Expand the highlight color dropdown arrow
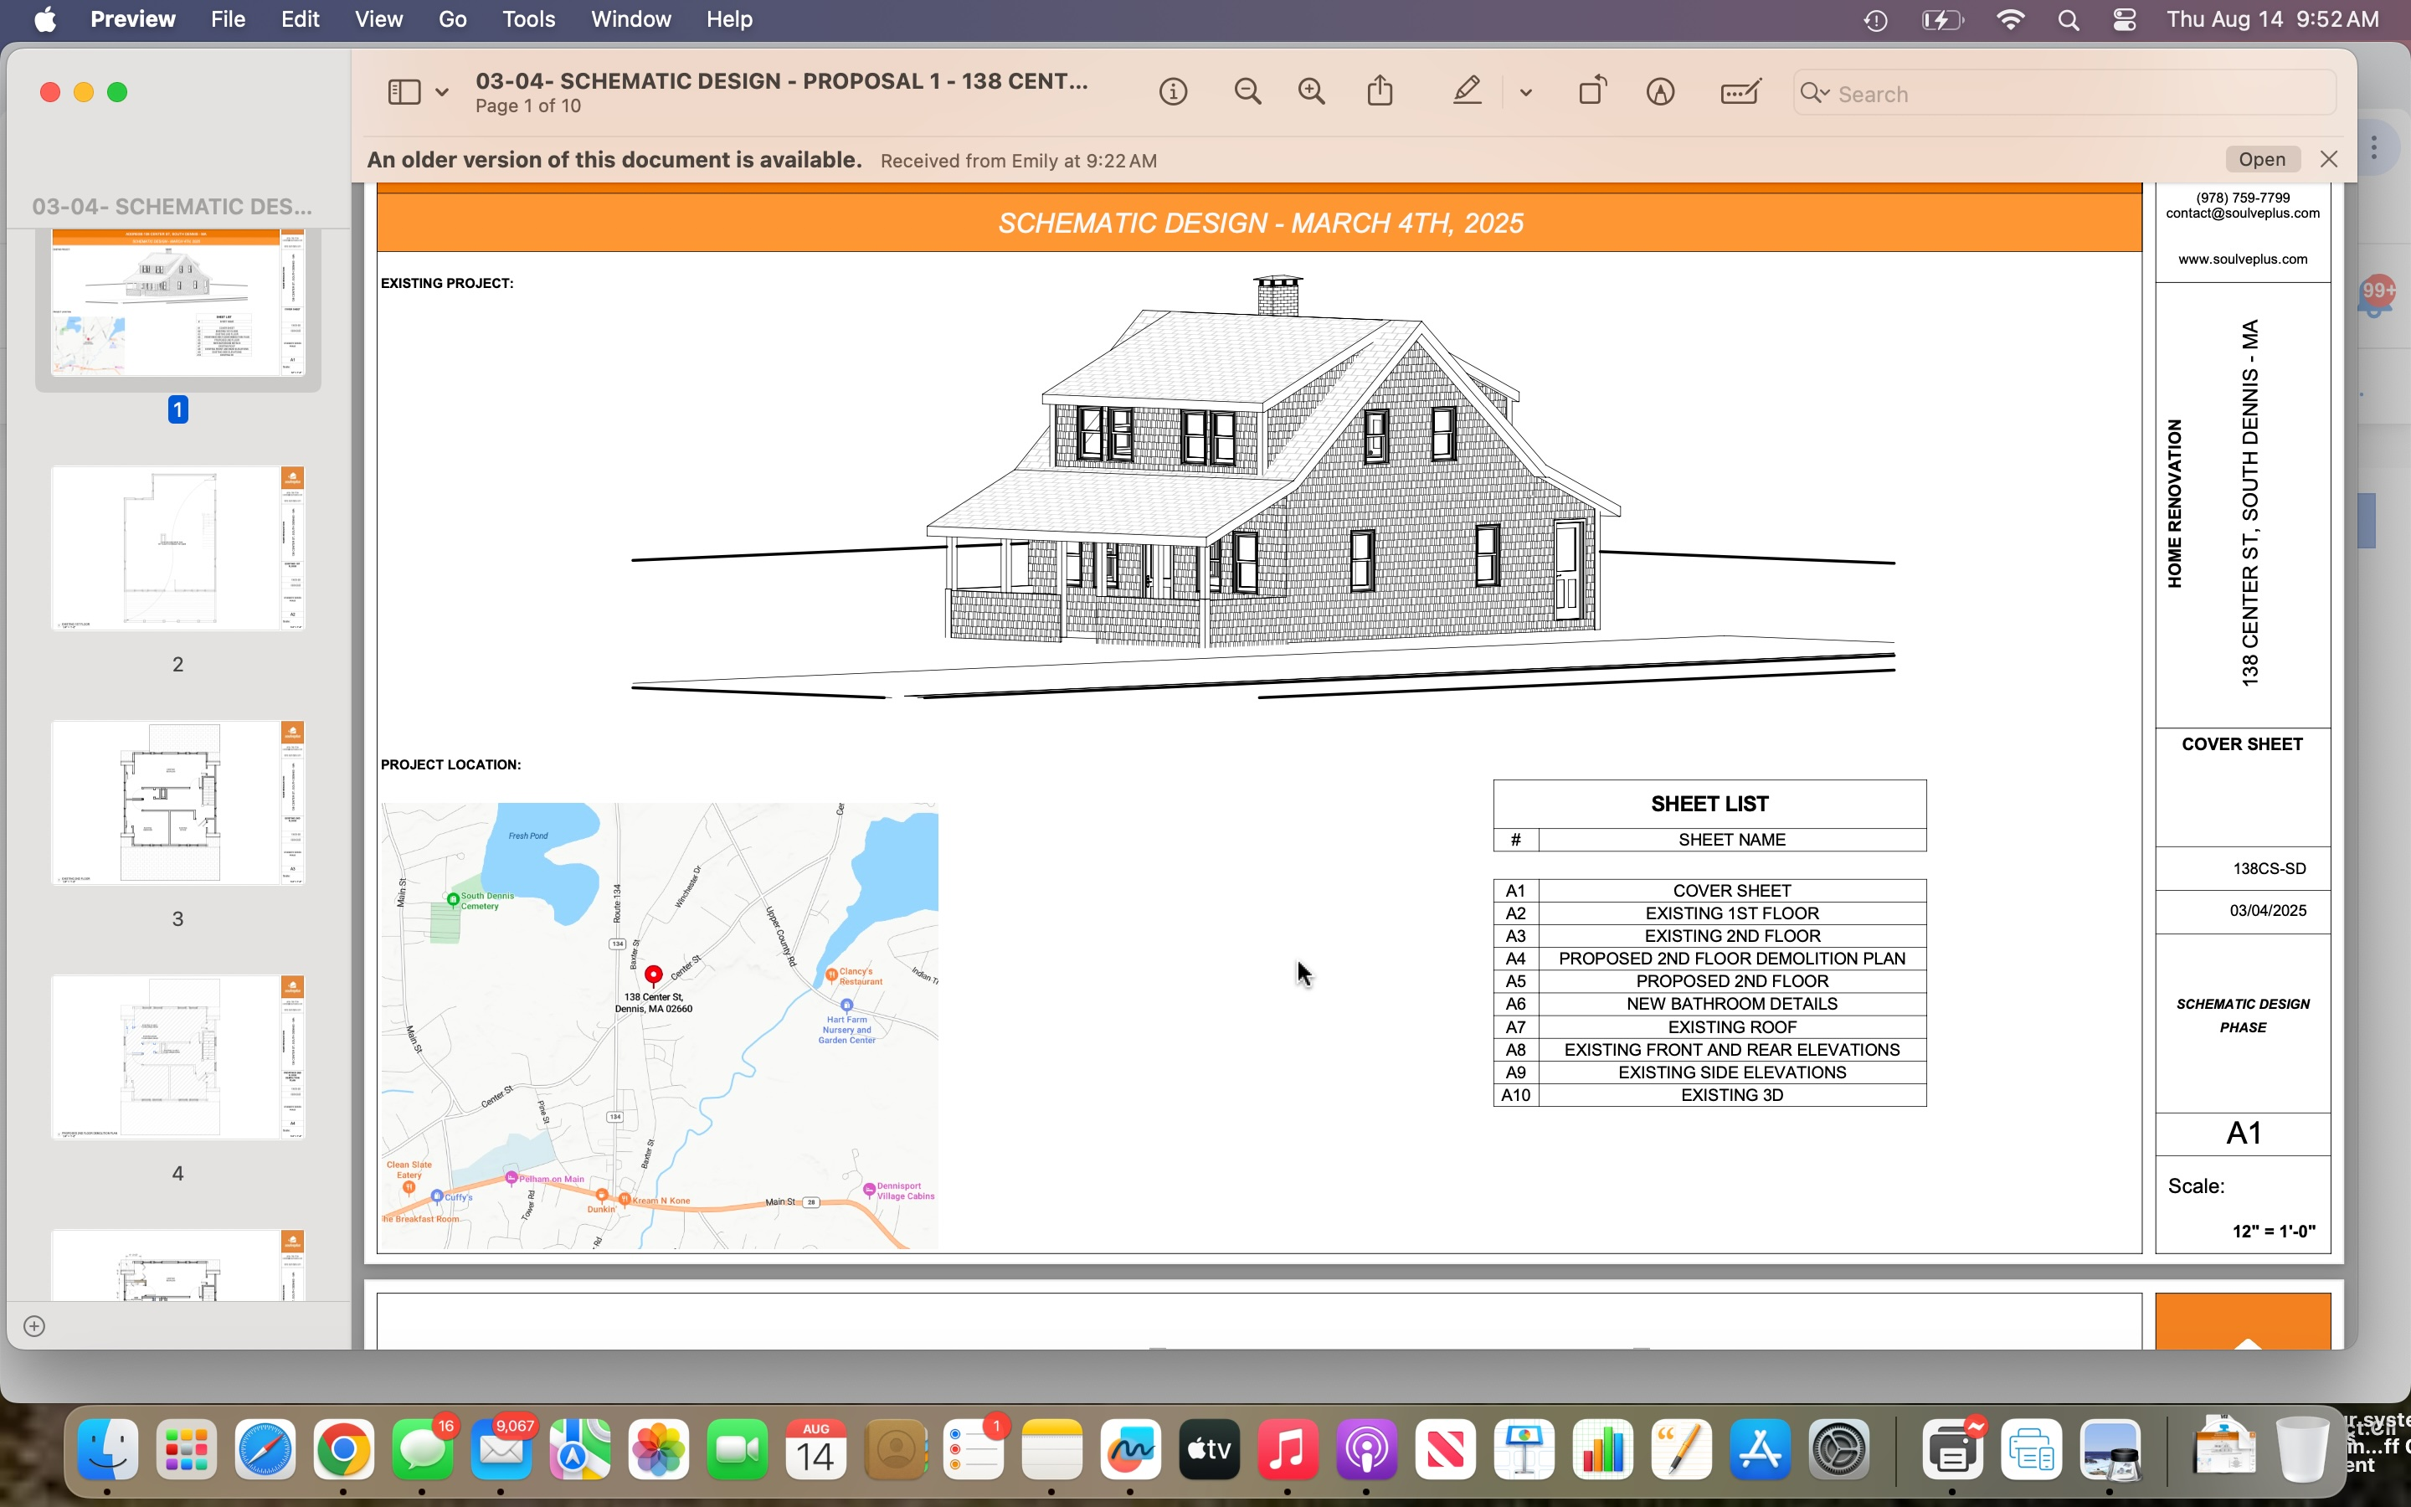 [1525, 93]
